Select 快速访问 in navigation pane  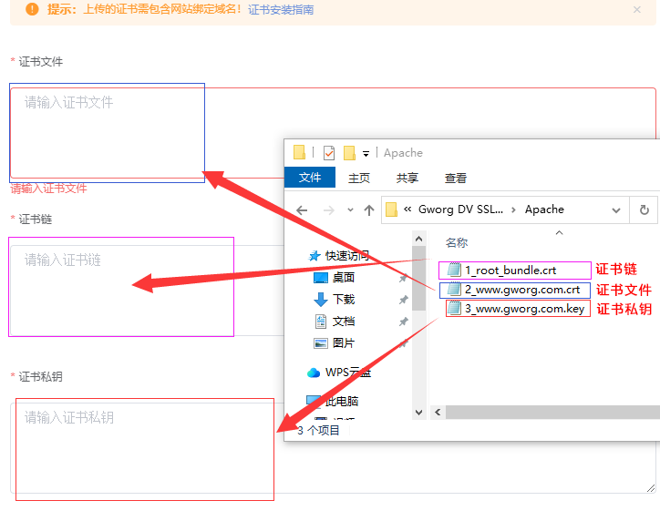[x=347, y=255]
